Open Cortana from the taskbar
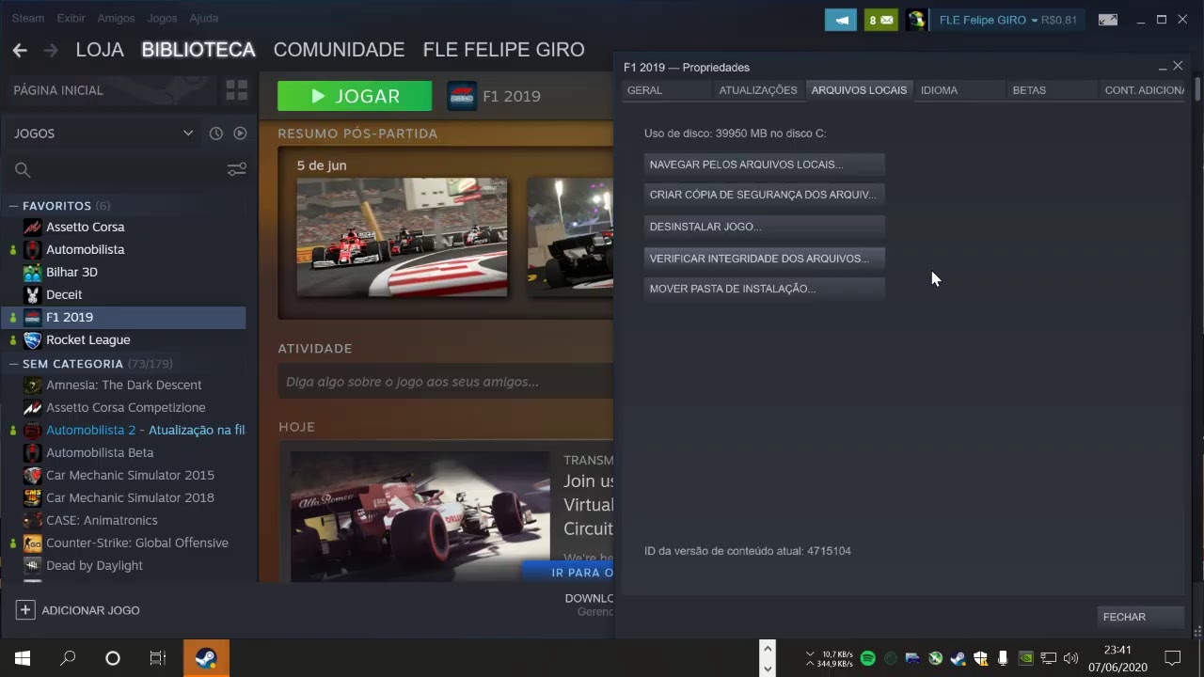This screenshot has width=1204, height=677. pyautogui.click(x=113, y=658)
